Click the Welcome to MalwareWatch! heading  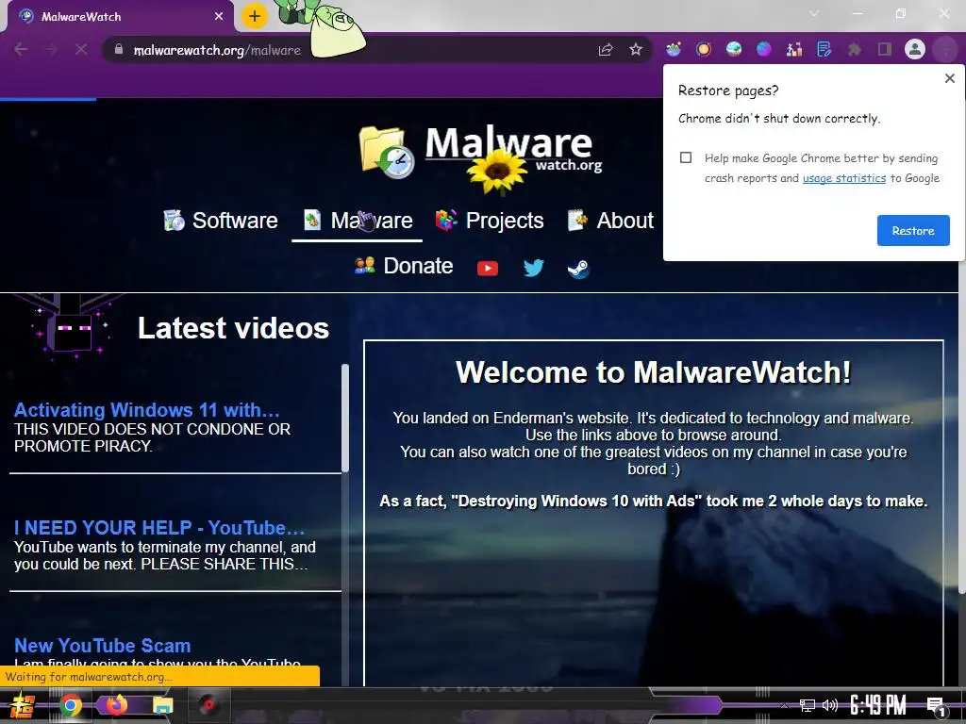pos(654,372)
